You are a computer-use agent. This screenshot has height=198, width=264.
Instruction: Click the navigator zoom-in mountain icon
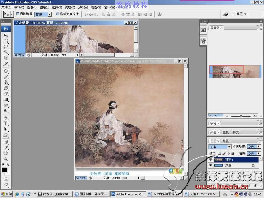[255, 116]
